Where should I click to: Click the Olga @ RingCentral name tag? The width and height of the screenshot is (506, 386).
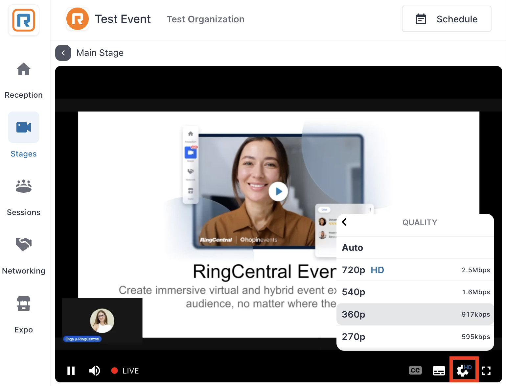82,339
